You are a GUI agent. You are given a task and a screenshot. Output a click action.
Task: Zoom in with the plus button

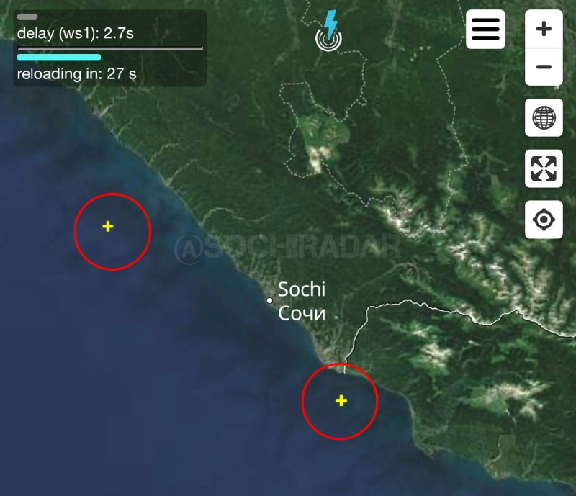(544, 29)
